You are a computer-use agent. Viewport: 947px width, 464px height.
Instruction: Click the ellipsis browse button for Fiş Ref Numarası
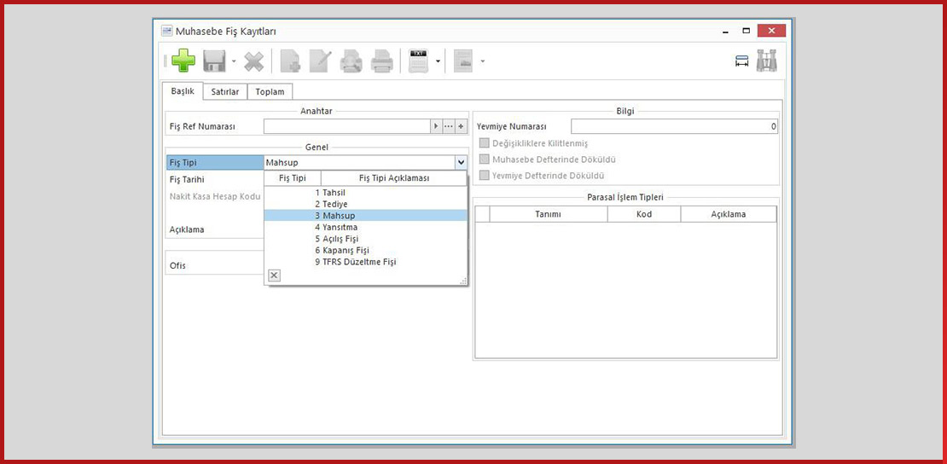coord(449,126)
